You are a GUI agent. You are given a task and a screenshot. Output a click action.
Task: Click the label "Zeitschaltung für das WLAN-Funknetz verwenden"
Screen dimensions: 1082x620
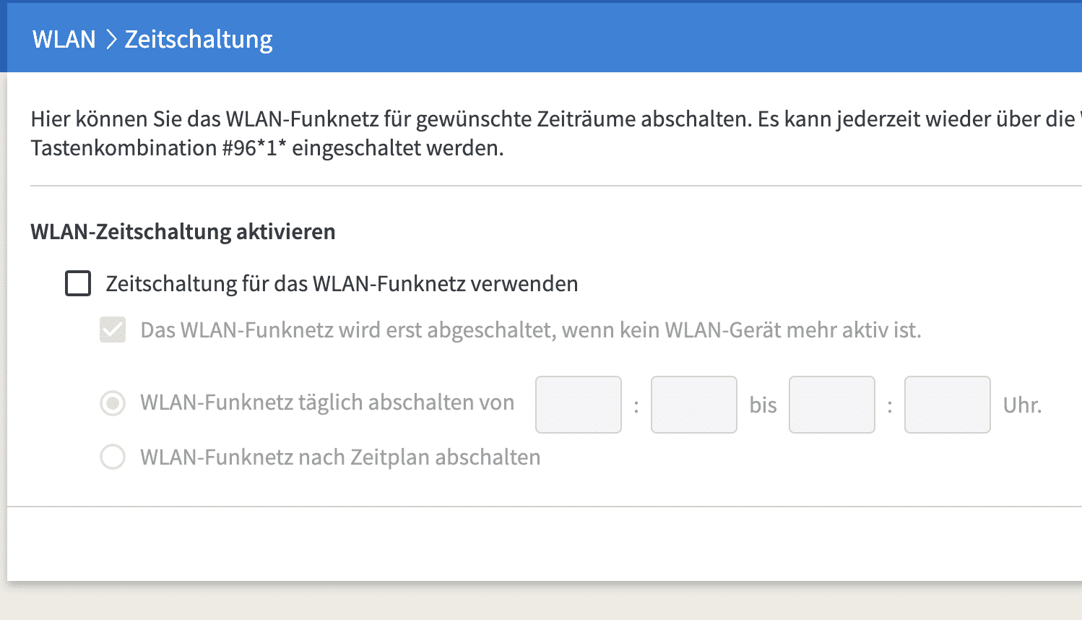point(342,283)
